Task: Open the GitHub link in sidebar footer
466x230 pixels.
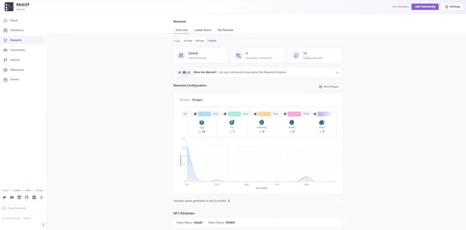Action: point(26,197)
